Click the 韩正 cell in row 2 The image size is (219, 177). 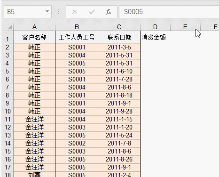pyautogui.click(x=34, y=47)
